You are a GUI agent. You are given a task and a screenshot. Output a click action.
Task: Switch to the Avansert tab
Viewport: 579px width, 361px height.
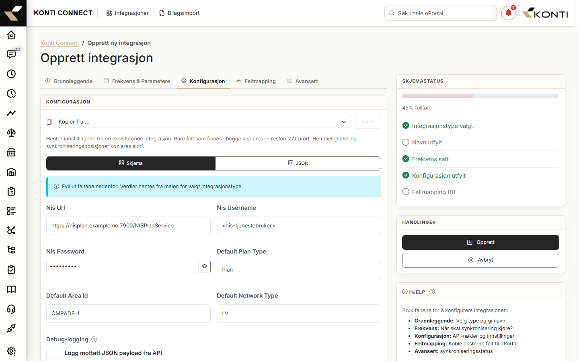click(x=302, y=81)
